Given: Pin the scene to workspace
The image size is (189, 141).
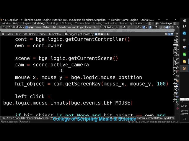Looking at the screenshot, I should tap(147, 23).
